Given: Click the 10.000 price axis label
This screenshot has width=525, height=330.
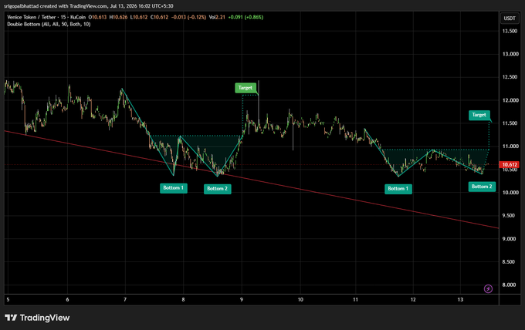Looking at the screenshot, I should (510, 193).
